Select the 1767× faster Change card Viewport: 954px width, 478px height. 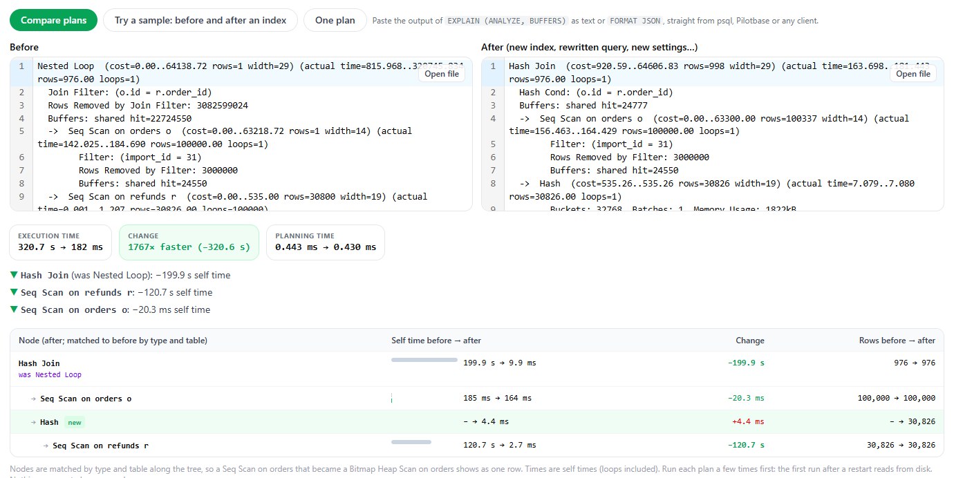[x=189, y=242]
